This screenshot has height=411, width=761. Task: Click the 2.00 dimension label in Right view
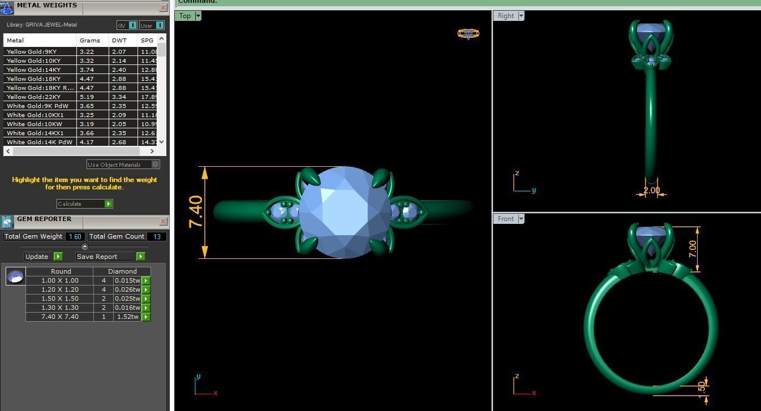coord(651,190)
